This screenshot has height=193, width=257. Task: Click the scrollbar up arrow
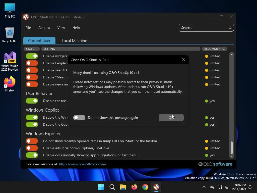[232, 54]
